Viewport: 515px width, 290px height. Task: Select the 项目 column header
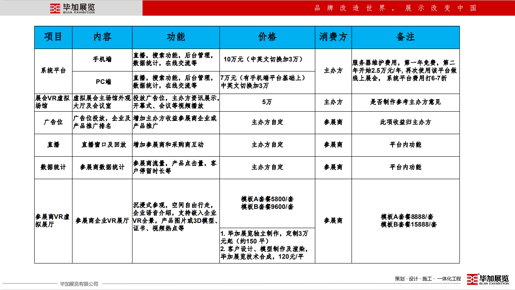click(x=53, y=37)
